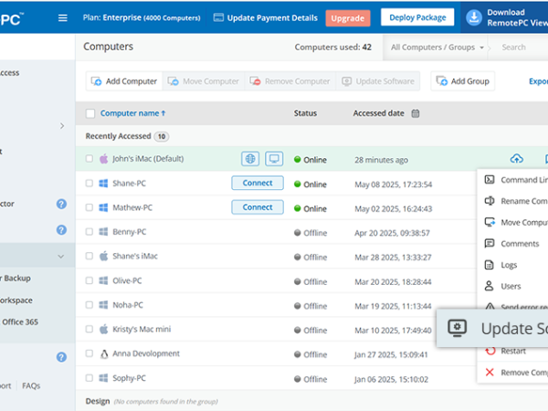Select the Mathew-PC checkbox
Viewport: 548px width, 411px height.
coord(90,207)
